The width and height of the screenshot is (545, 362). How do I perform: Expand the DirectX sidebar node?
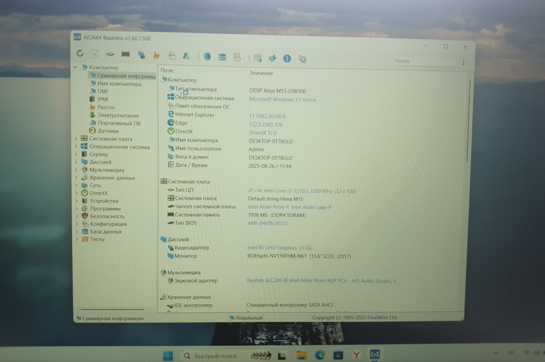(x=77, y=193)
